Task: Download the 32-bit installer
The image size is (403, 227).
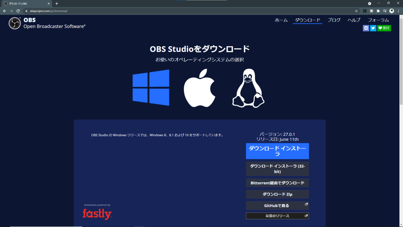Action: pos(277,169)
